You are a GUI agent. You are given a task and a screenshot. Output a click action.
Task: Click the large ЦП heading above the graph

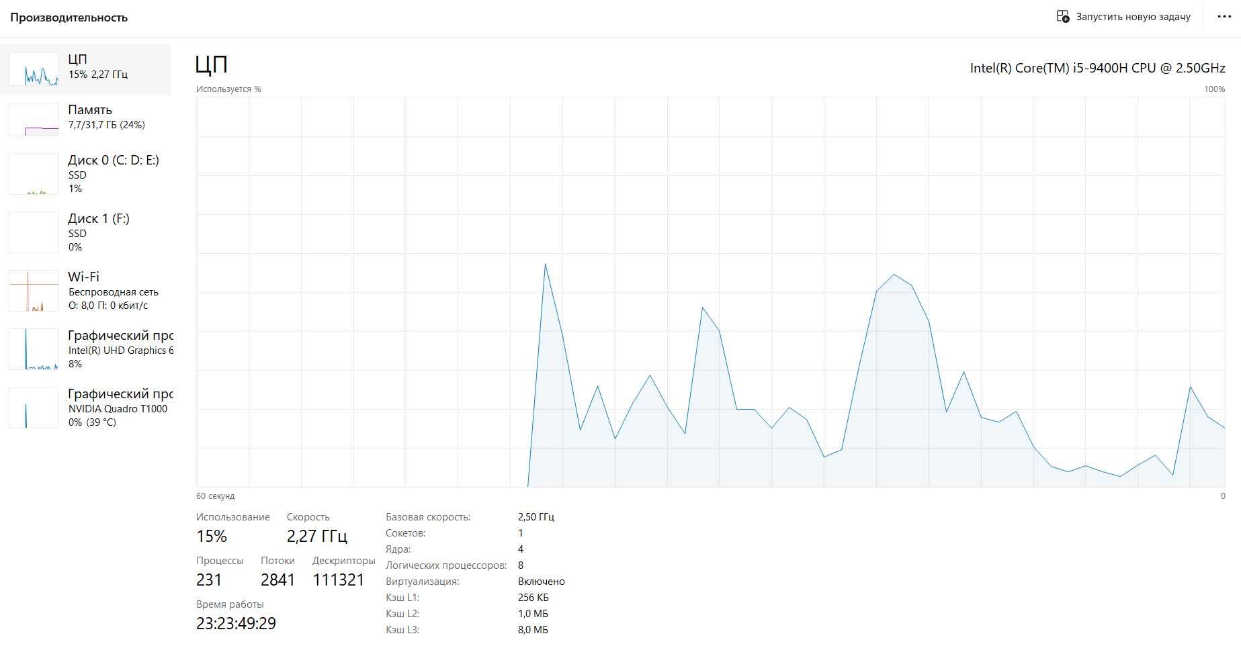tap(212, 64)
